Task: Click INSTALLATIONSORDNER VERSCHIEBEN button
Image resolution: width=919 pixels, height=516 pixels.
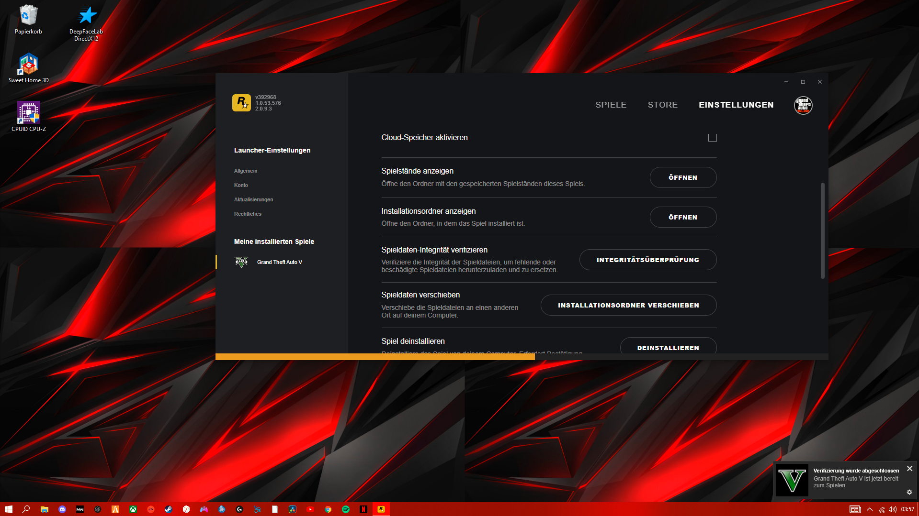Action: point(628,305)
